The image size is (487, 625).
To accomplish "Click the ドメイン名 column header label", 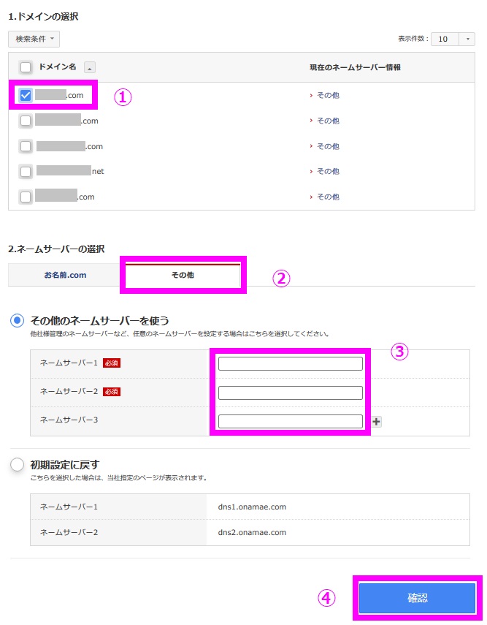I will tap(58, 67).
